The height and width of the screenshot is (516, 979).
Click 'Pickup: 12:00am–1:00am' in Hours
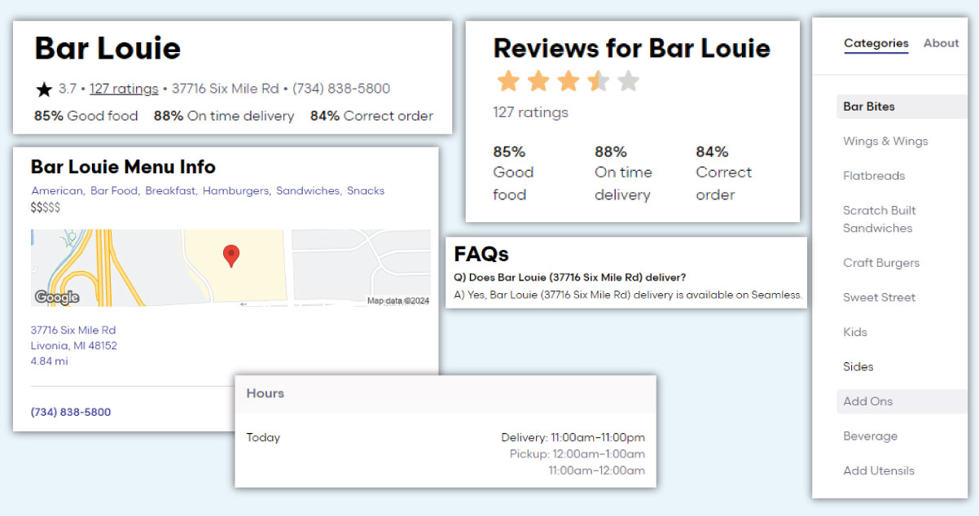point(577,454)
